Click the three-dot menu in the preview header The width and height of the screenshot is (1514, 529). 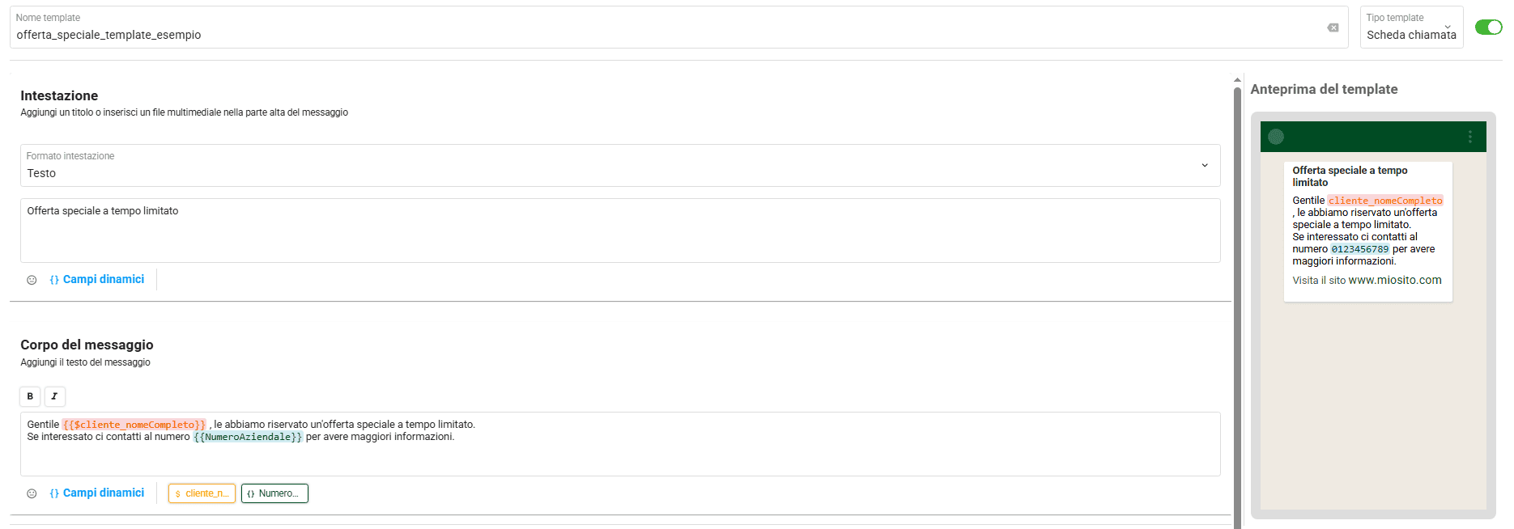click(x=1470, y=138)
